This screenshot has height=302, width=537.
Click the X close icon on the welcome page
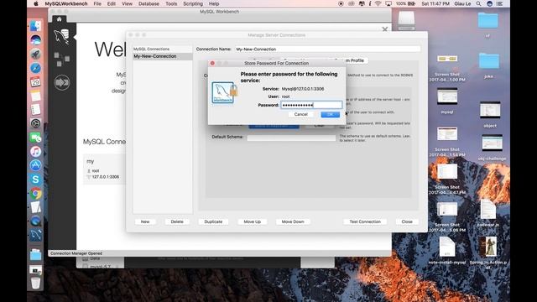(385, 29)
